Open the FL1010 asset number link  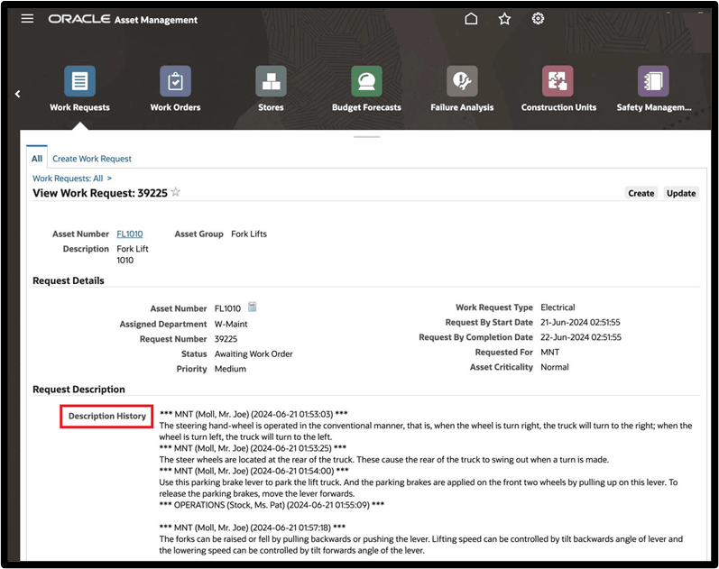[130, 234]
